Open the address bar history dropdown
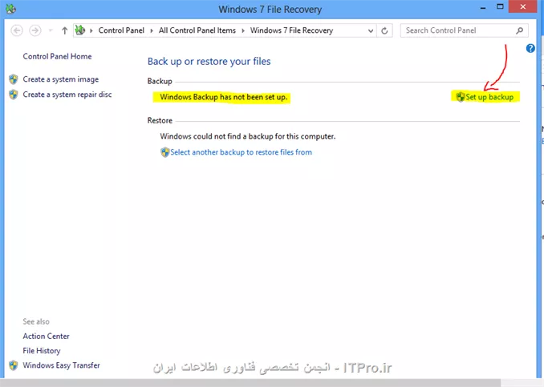544x387 pixels. point(371,30)
